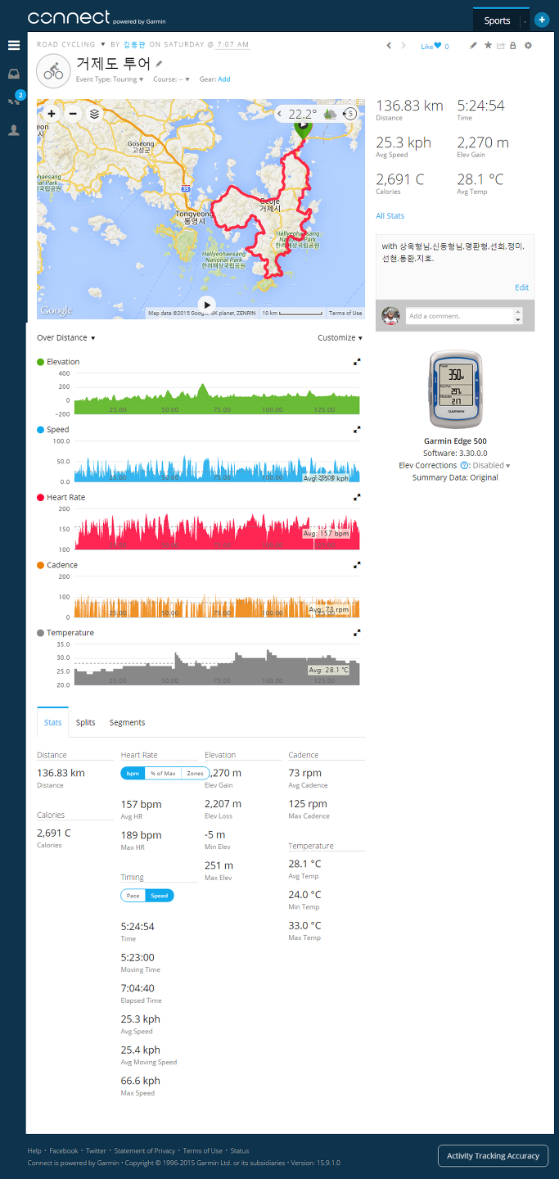The image size is (559, 1179).
Task: Play the route animation on map
Action: pyautogui.click(x=208, y=304)
